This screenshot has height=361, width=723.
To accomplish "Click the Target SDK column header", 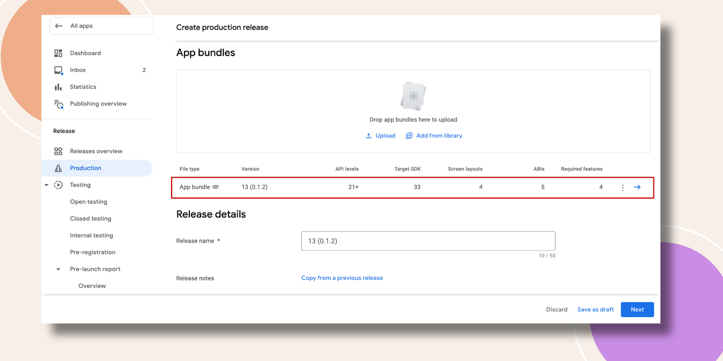I will 408,169.
